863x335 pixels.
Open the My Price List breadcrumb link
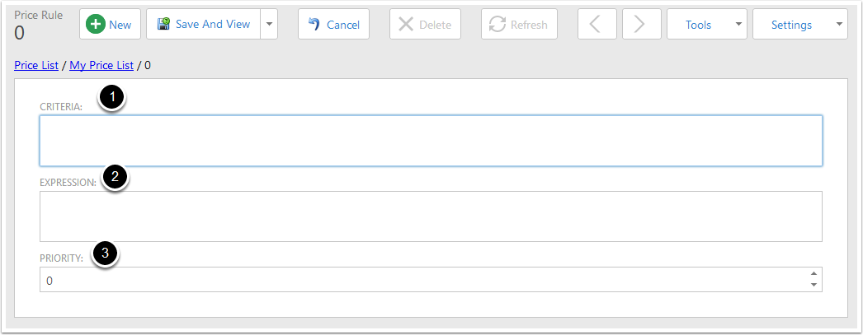pos(101,65)
